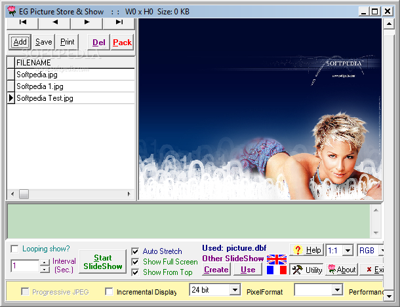Click file list horizontal scrollbar thumb
The image size is (400, 307).
pos(24,194)
